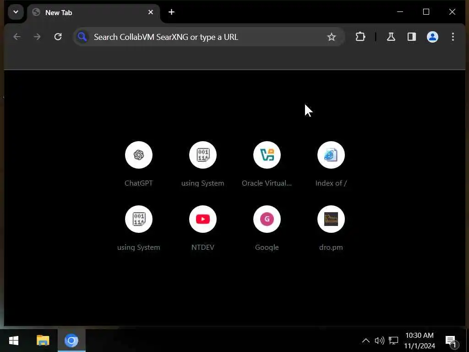The image size is (469, 352).
Task: Open the dro.pm shortcut tile
Action: tap(331, 219)
